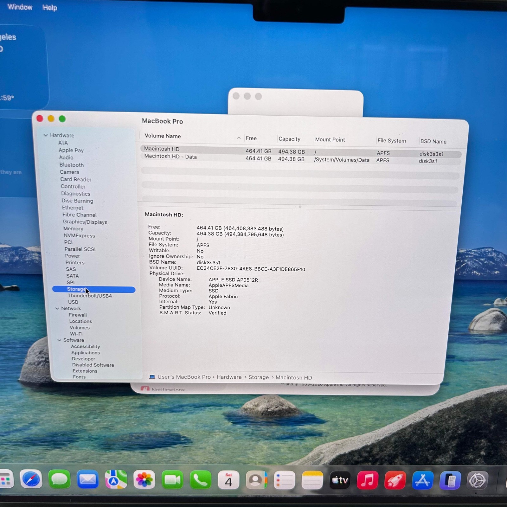Screen dimensions: 507x507
Task: Select Audio in the sidebar
Action: click(66, 157)
